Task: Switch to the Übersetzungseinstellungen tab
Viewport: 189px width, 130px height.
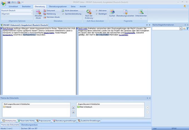Action: (x=64, y=121)
